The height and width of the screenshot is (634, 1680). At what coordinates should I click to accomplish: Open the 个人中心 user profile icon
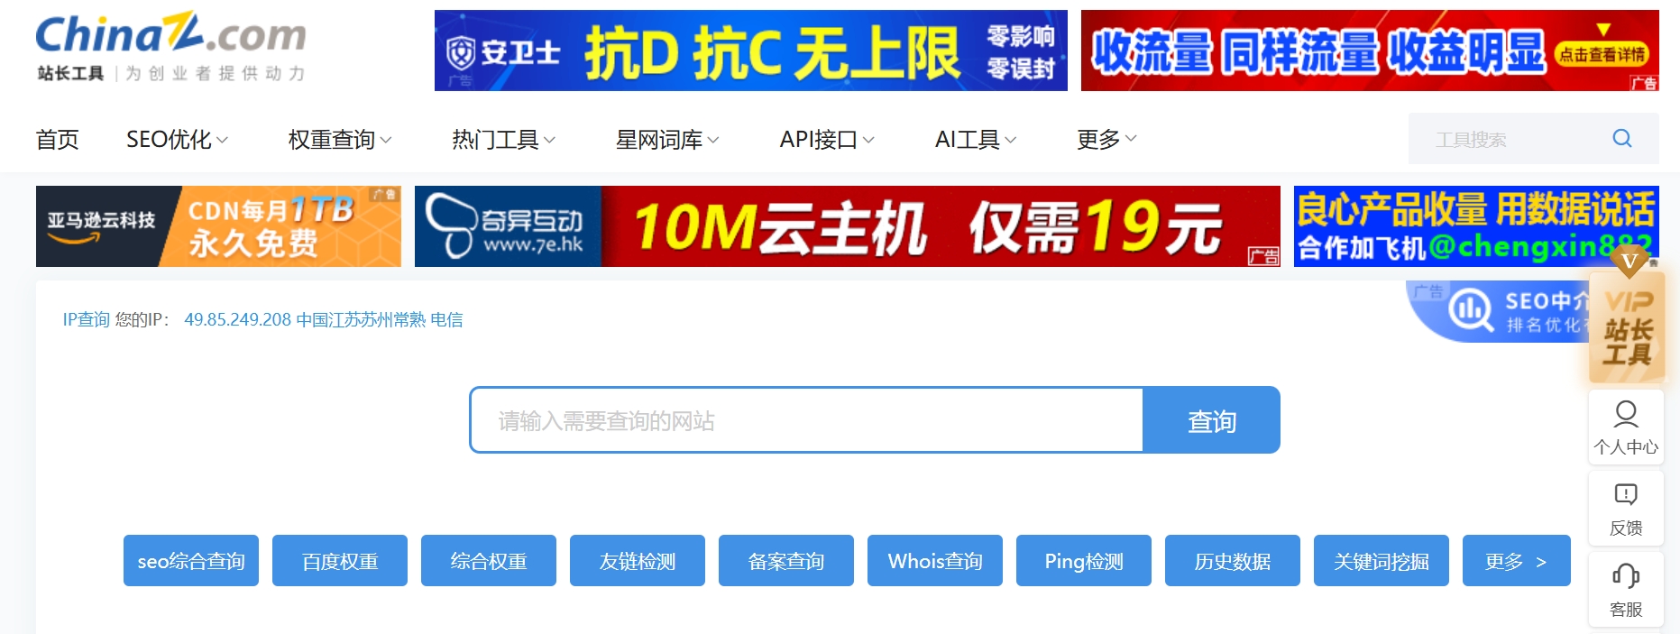click(x=1626, y=427)
